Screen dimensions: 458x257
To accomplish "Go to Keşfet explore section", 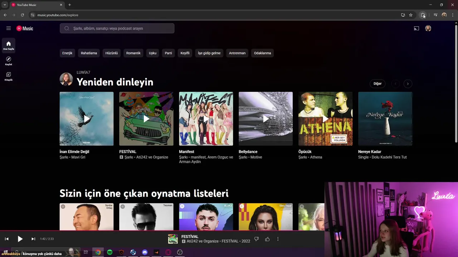I will 9,61.
